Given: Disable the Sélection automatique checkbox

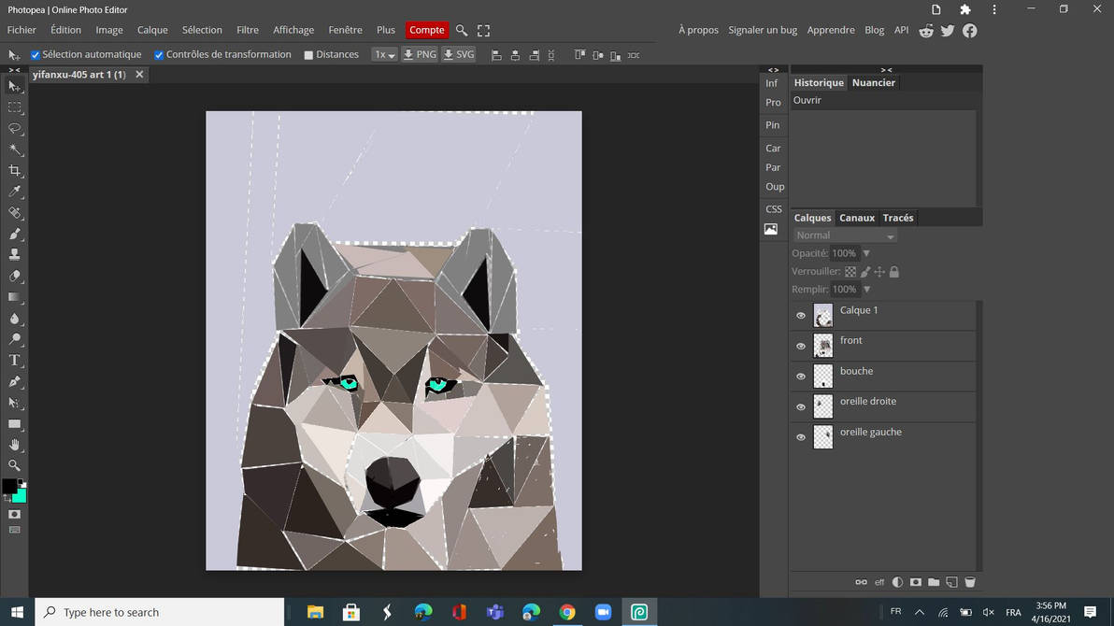Looking at the screenshot, I should 35,54.
